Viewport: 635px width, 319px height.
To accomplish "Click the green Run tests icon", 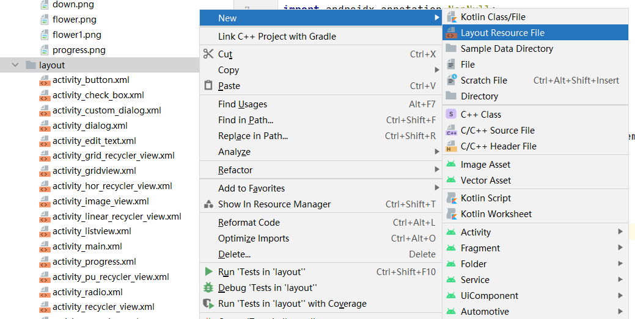I will [x=208, y=272].
